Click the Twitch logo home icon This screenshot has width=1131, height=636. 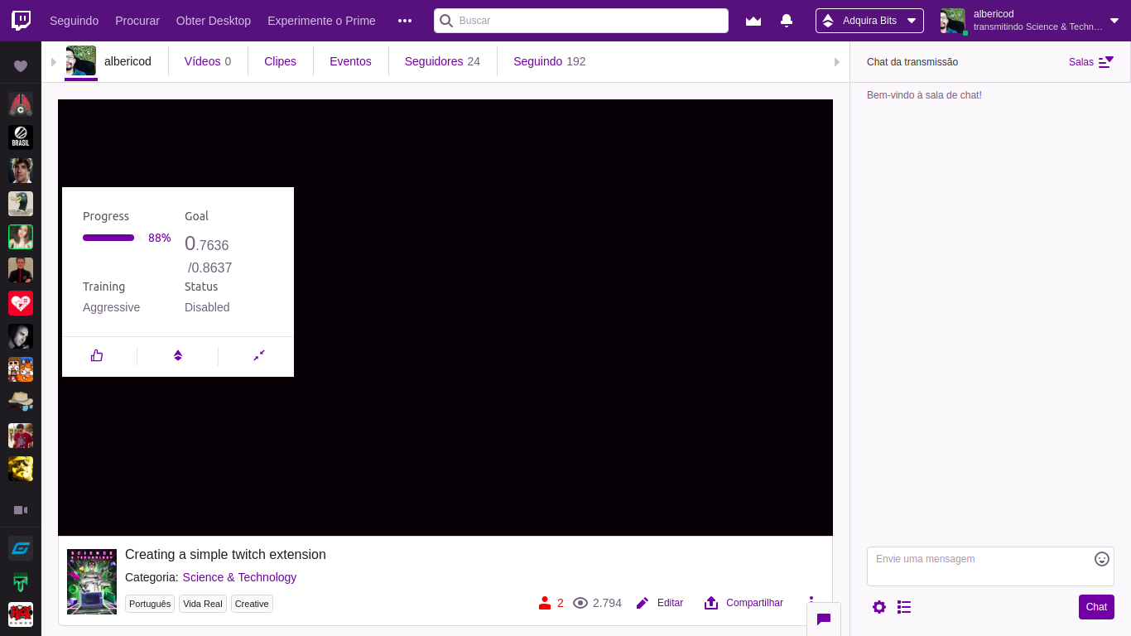point(21,21)
